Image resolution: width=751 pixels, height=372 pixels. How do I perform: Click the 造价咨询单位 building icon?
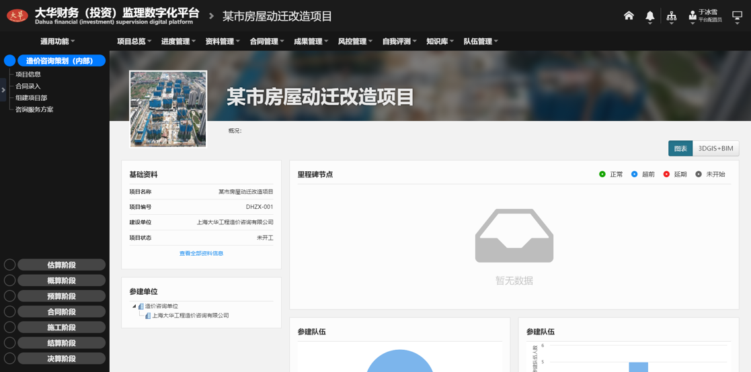pos(141,306)
